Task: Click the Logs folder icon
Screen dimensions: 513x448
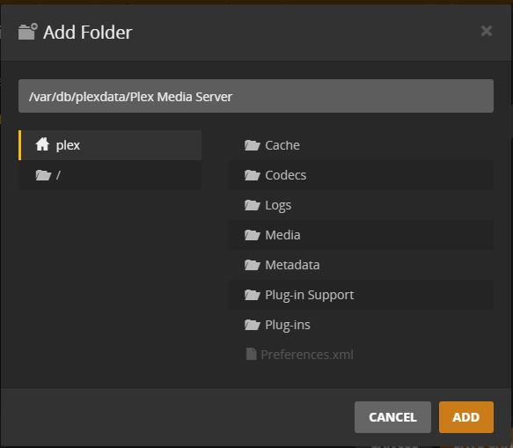Action: pos(253,205)
